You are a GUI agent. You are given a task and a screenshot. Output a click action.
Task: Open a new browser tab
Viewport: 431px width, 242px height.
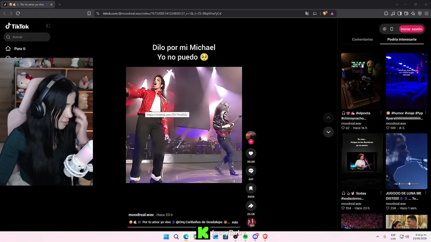click(60, 4)
